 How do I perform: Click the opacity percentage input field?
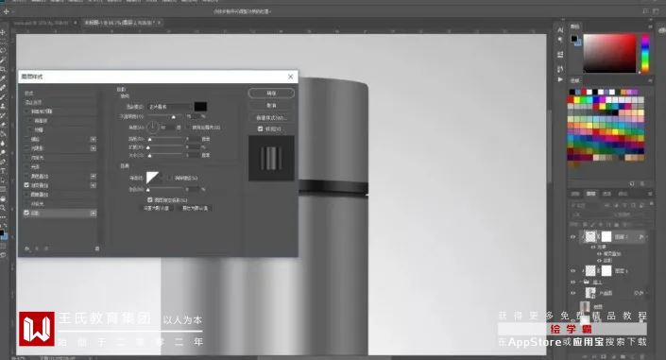click(193, 116)
